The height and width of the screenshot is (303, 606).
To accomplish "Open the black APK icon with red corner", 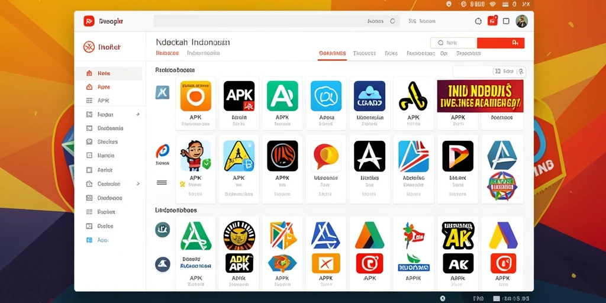I will [x=239, y=96].
